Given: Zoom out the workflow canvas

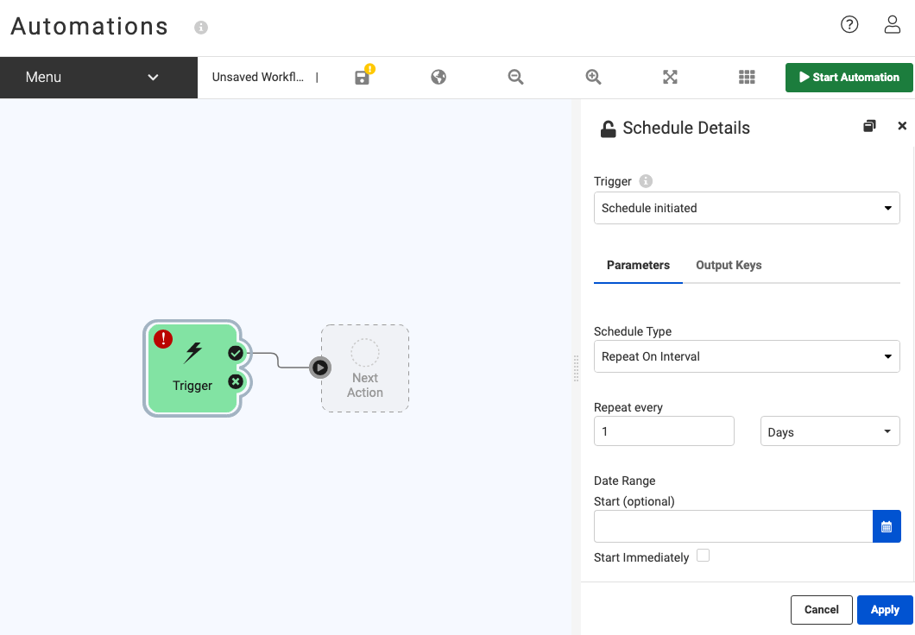Looking at the screenshot, I should point(515,78).
